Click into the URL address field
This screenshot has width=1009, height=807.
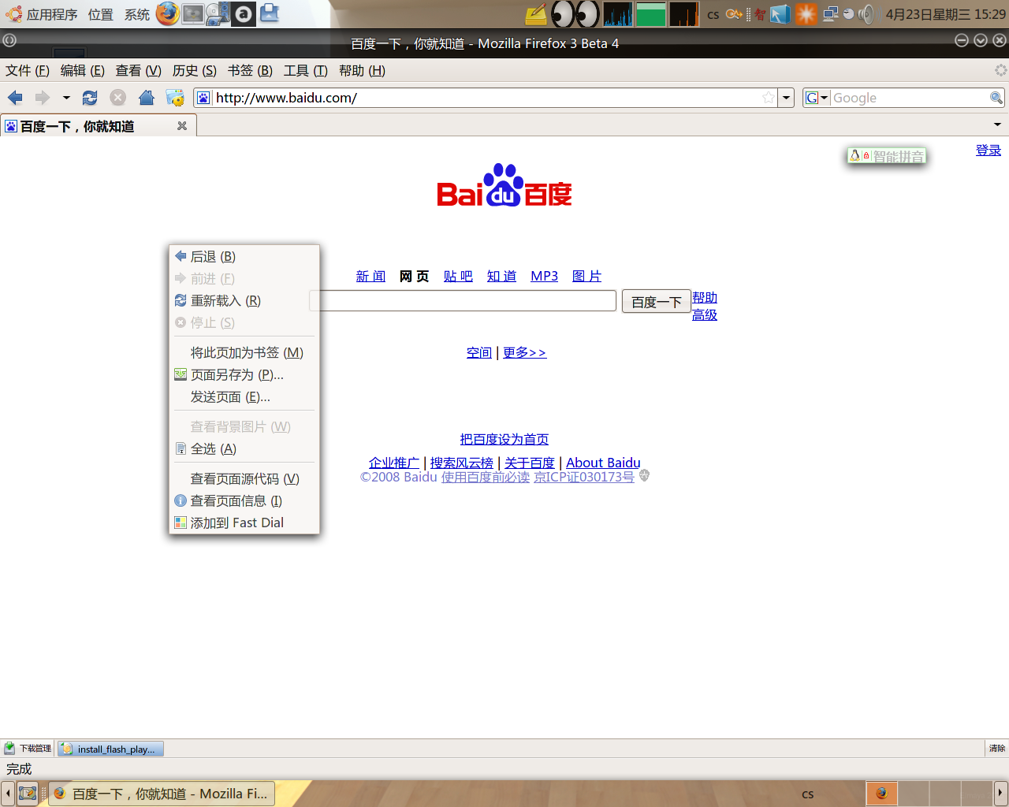[x=485, y=98]
